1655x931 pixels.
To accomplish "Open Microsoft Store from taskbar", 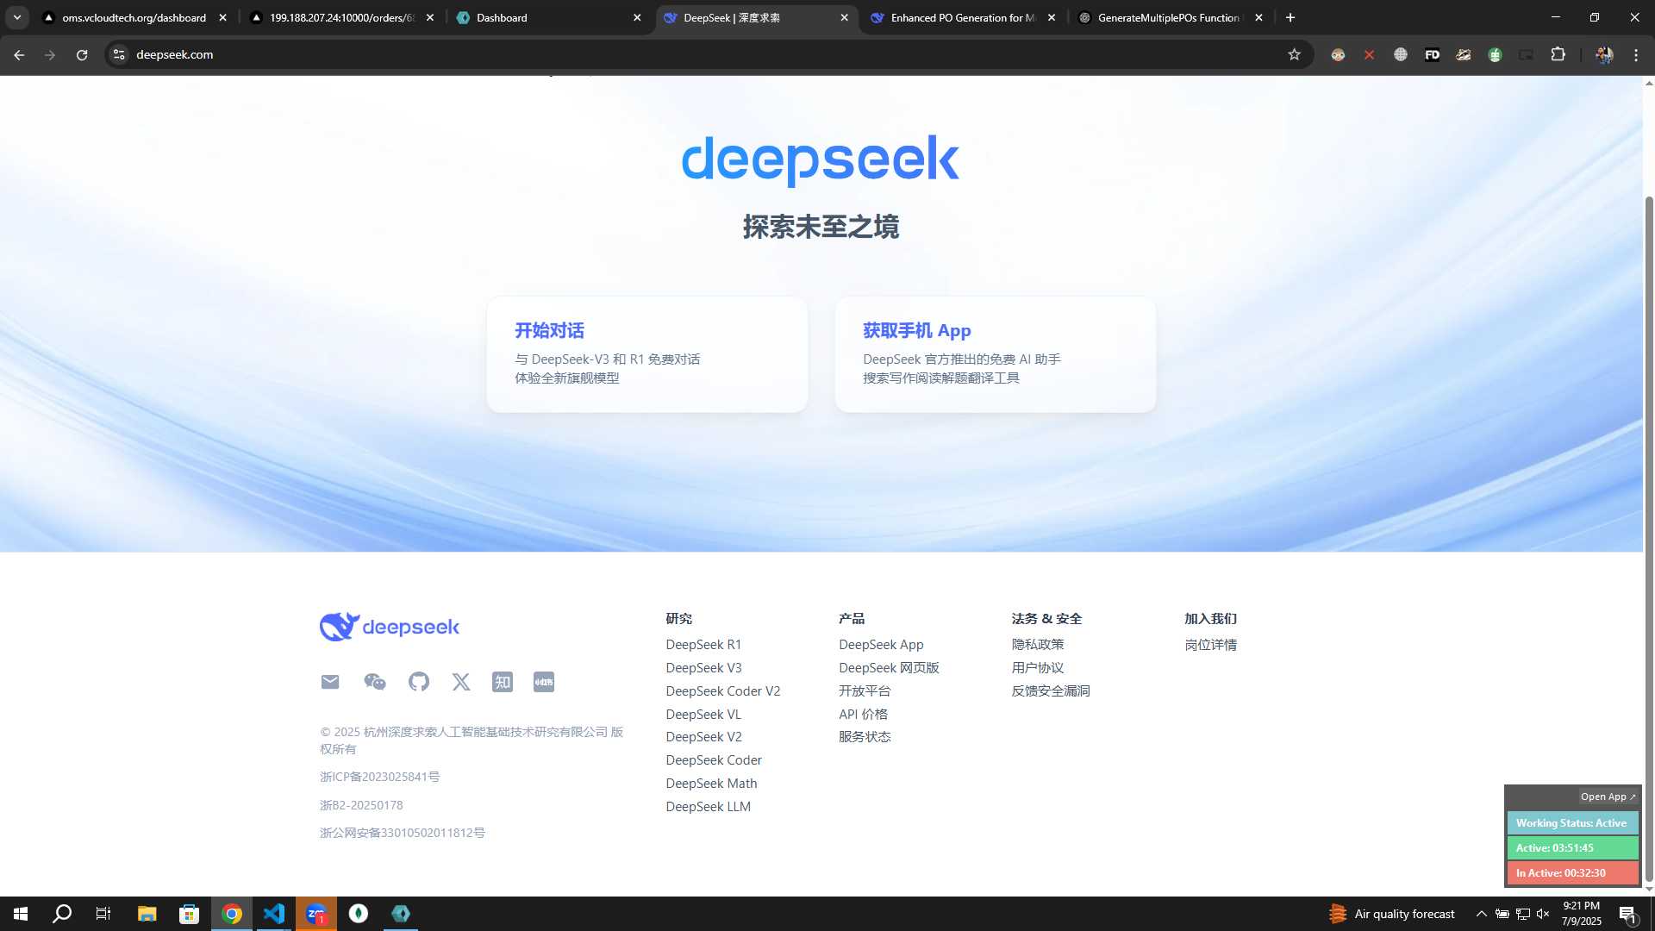I will click(x=189, y=914).
